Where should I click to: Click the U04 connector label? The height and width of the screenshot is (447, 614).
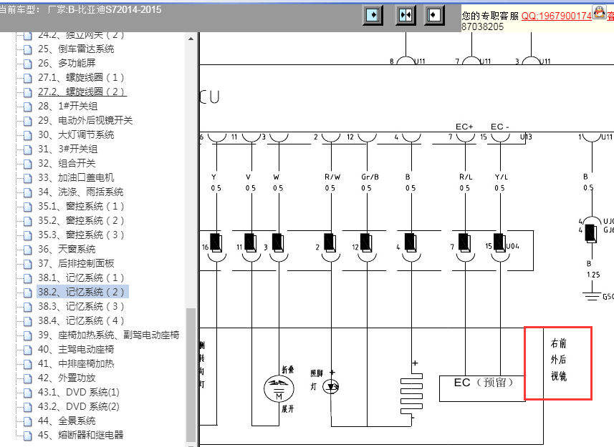pyautogui.click(x=512, y=246)
